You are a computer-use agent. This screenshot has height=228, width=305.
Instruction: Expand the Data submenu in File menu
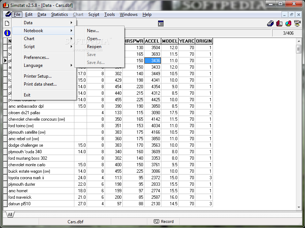pyautogui.click(x=44, y=23)
